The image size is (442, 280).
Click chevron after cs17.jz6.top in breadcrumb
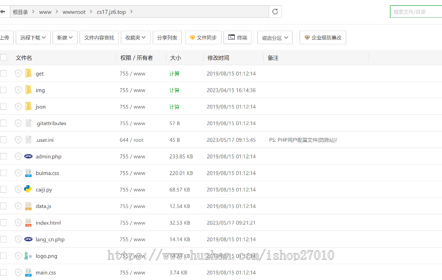click(x=131, y=12)
